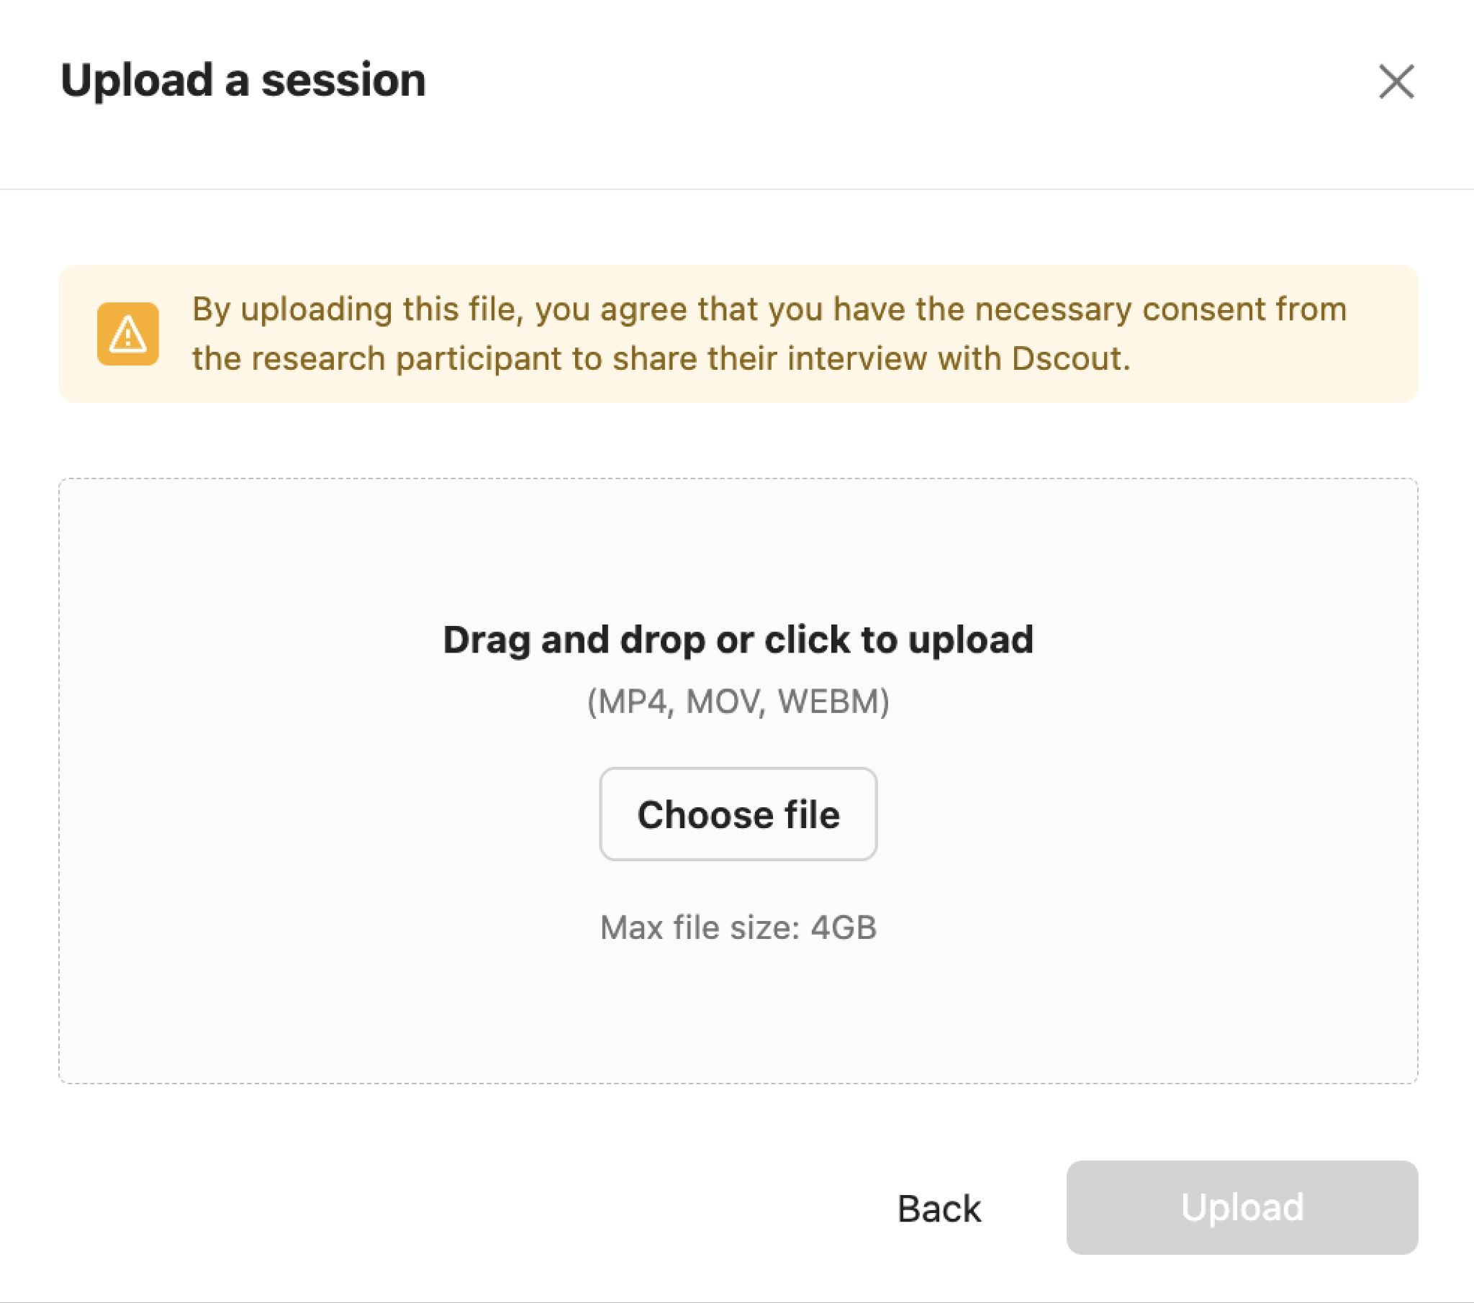Click empty drop zone space above the heading
This screenshot has width=1474, height=1303.
coord(738,548)
